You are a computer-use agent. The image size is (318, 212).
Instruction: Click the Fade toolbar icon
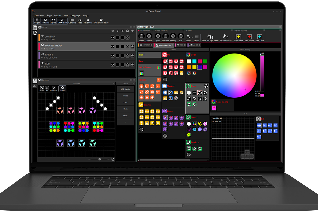click(x=80, y=21)
